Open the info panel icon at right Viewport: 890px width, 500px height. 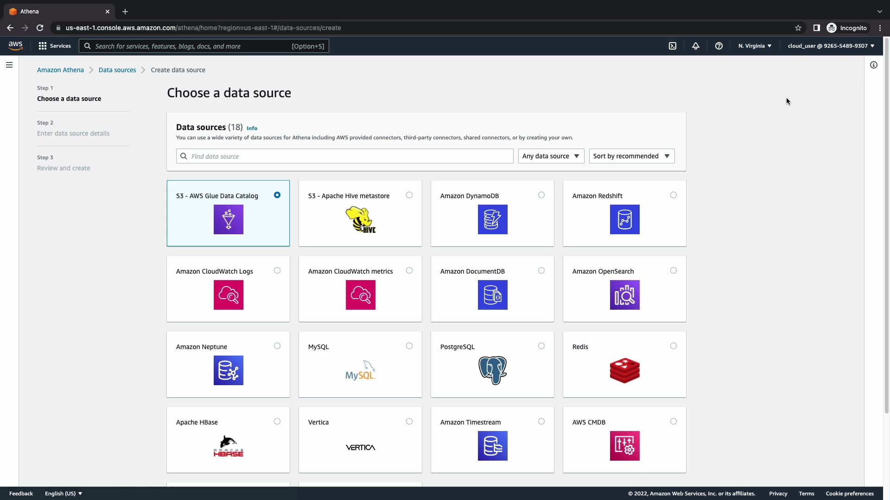874,65
